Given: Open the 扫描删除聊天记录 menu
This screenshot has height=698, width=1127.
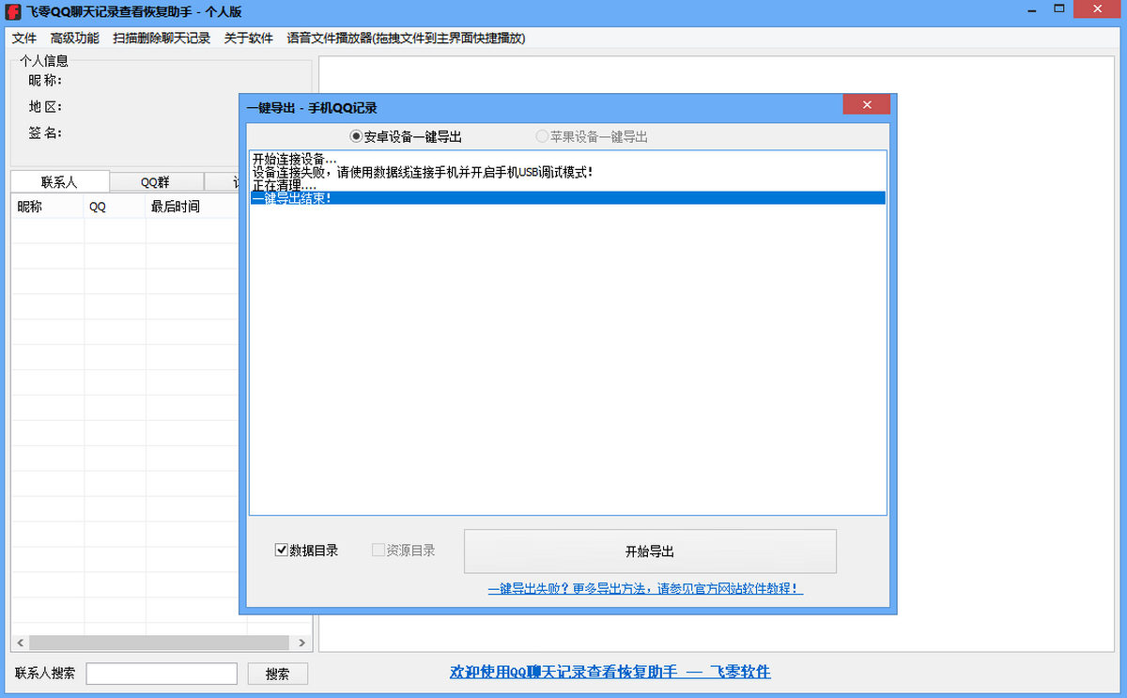Looking at the screenshot, I should [162, 39].
